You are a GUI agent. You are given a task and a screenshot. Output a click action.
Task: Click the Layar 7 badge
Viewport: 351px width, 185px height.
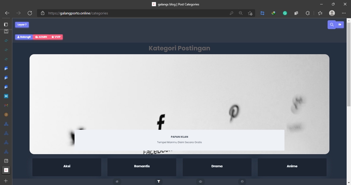[x=22, y=24]
